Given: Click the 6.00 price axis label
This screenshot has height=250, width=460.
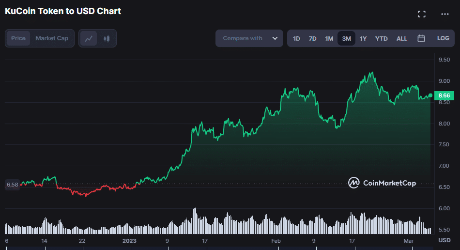Looking at the screenshot, I should (x=444, y=208).
